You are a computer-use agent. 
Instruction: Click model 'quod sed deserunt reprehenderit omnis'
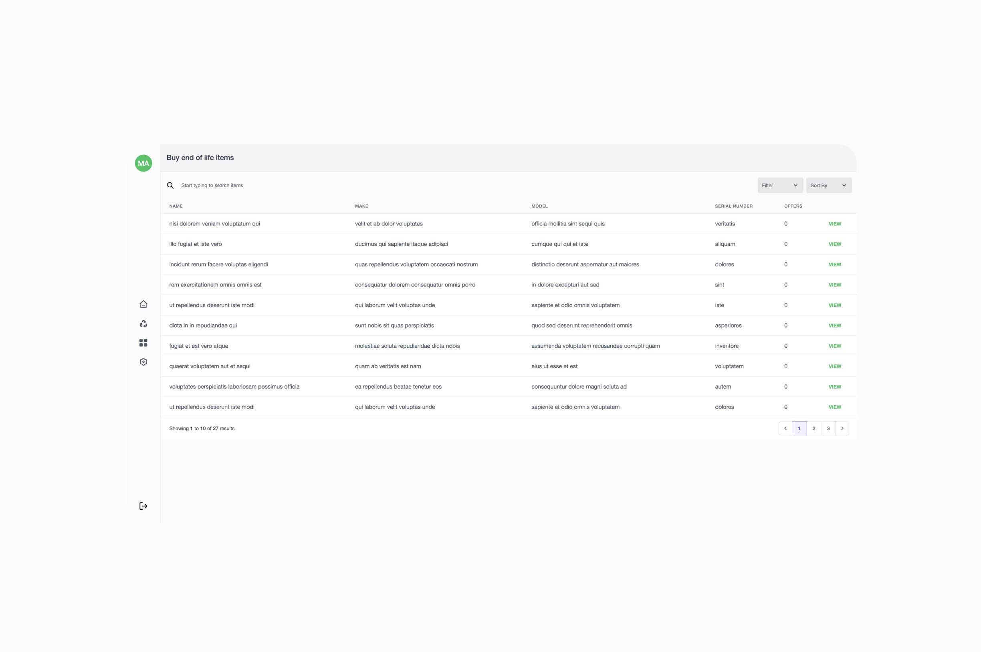582,326
